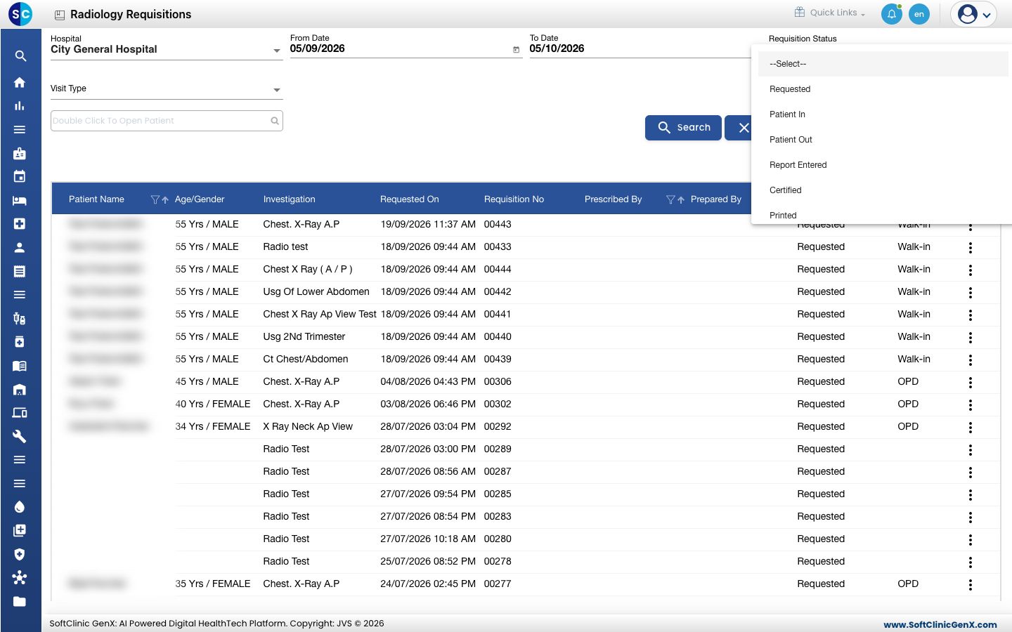Choose 'Certified' status option
The height and width of the screenshot is (632, 1012).
[883, 190]
